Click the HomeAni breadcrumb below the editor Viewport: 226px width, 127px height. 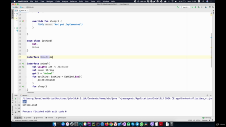tap(31, 92)
